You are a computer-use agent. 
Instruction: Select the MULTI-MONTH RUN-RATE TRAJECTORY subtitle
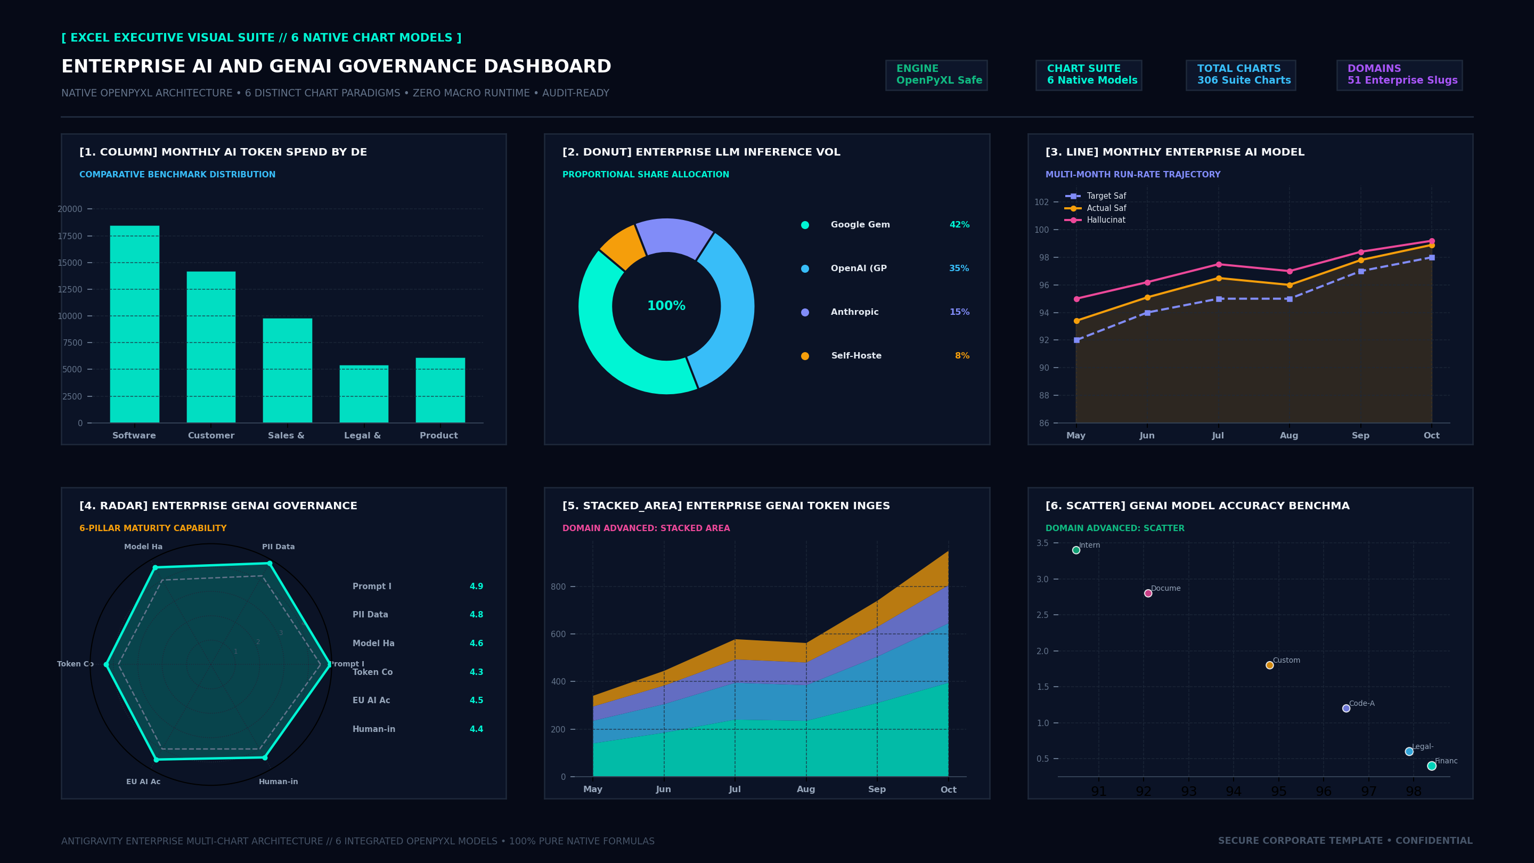tap(1132, 175)
